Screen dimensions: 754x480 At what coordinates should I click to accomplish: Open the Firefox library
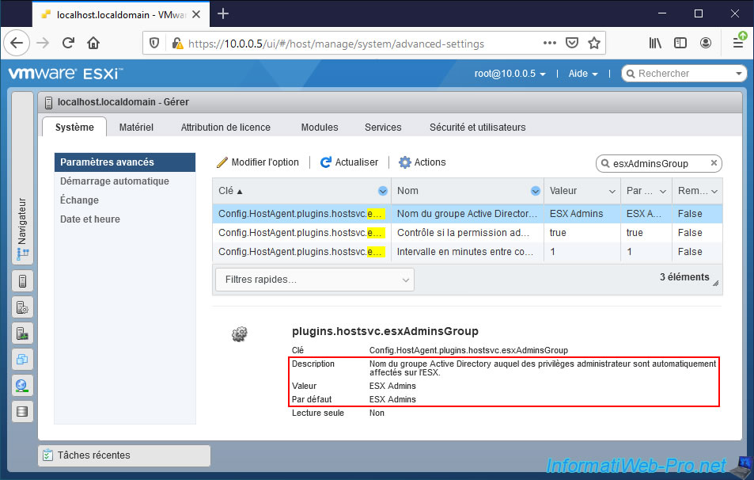coord(655,43)
